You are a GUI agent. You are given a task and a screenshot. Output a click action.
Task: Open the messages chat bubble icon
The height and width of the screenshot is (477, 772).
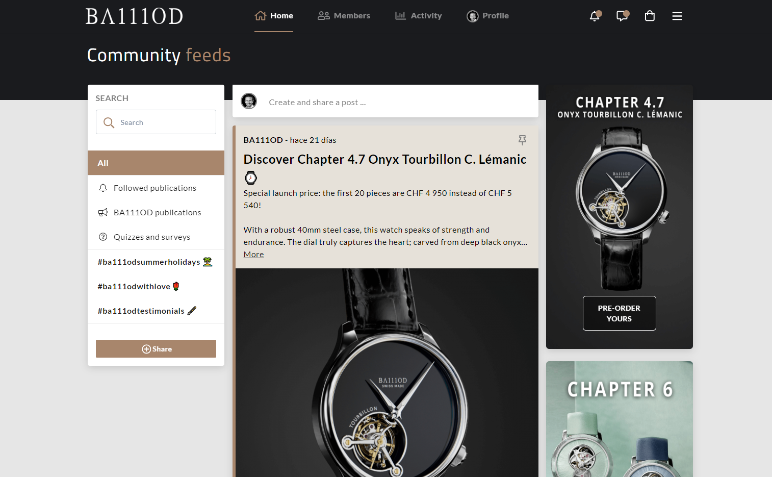click(622, 16)
